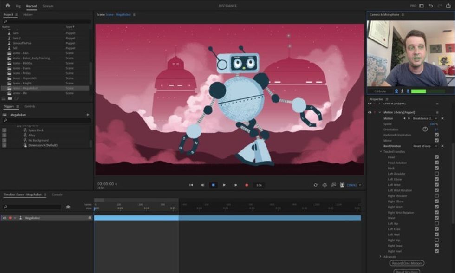Step forward one frame
Viewport: 455px width, 273px height.
coord(235,185)
